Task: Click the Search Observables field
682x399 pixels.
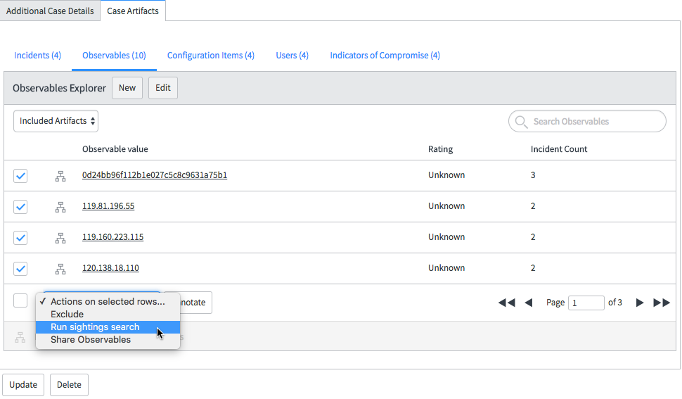Action: [x=587, y=122]
